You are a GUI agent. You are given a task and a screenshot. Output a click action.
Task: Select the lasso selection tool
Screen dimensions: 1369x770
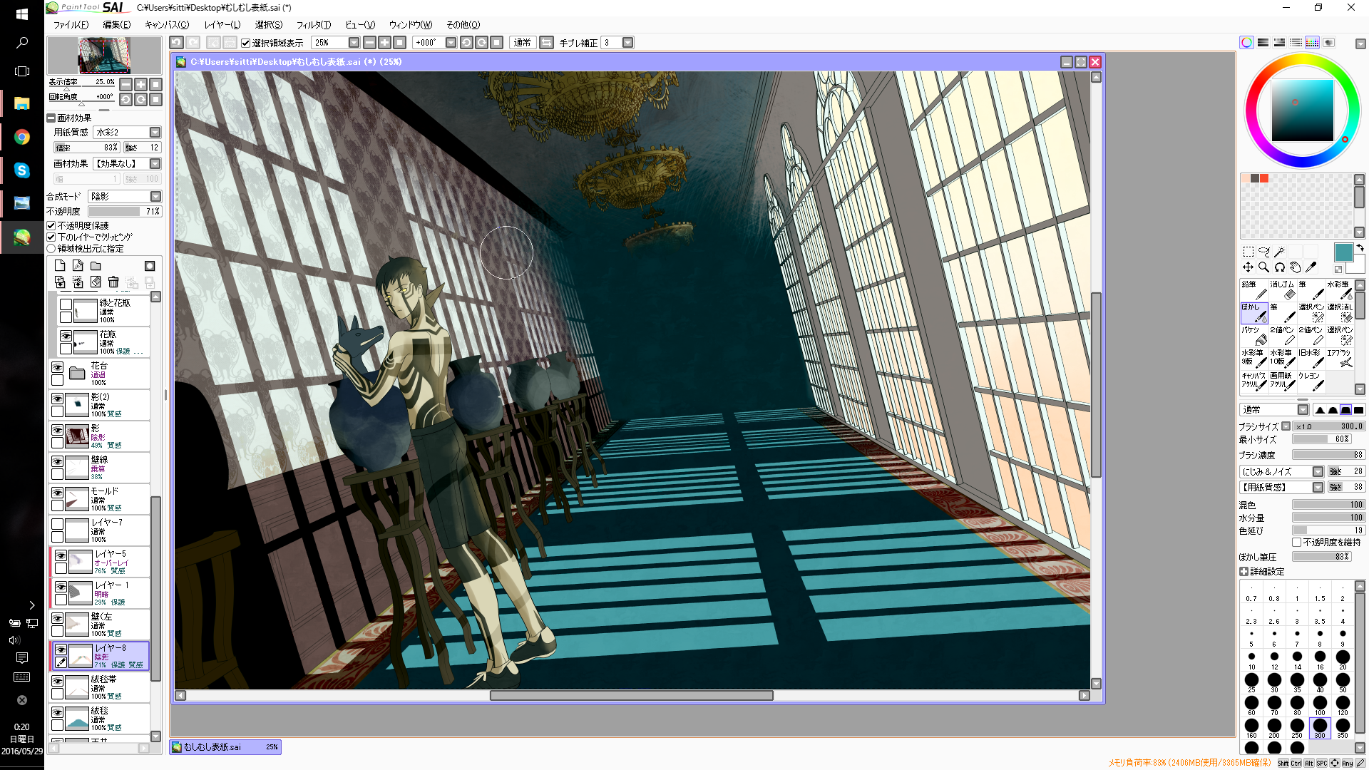click(x=1263, y=252)
